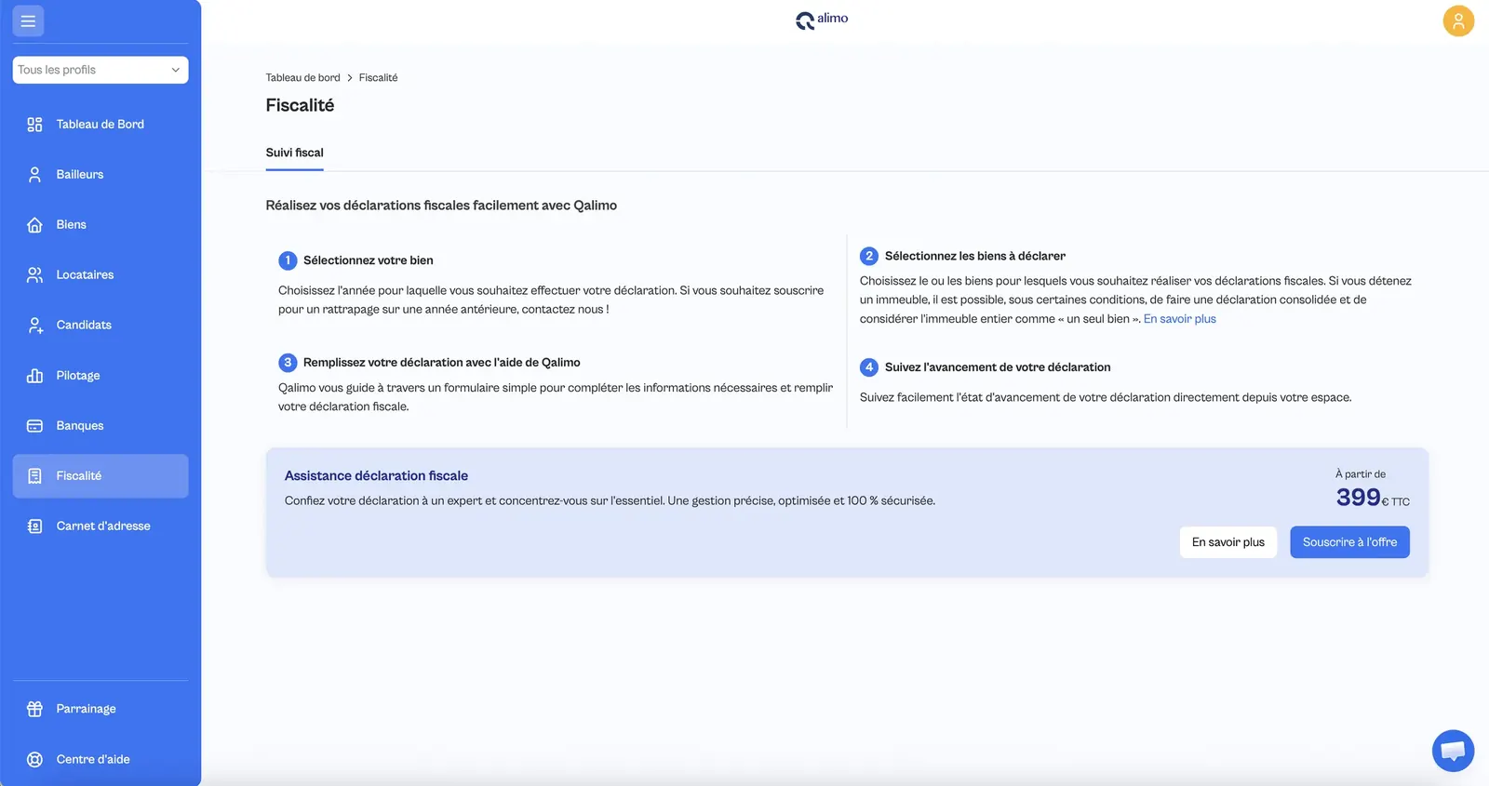Open the user profile avatar
The image size is (1489, 786).
pos(1458,20)
